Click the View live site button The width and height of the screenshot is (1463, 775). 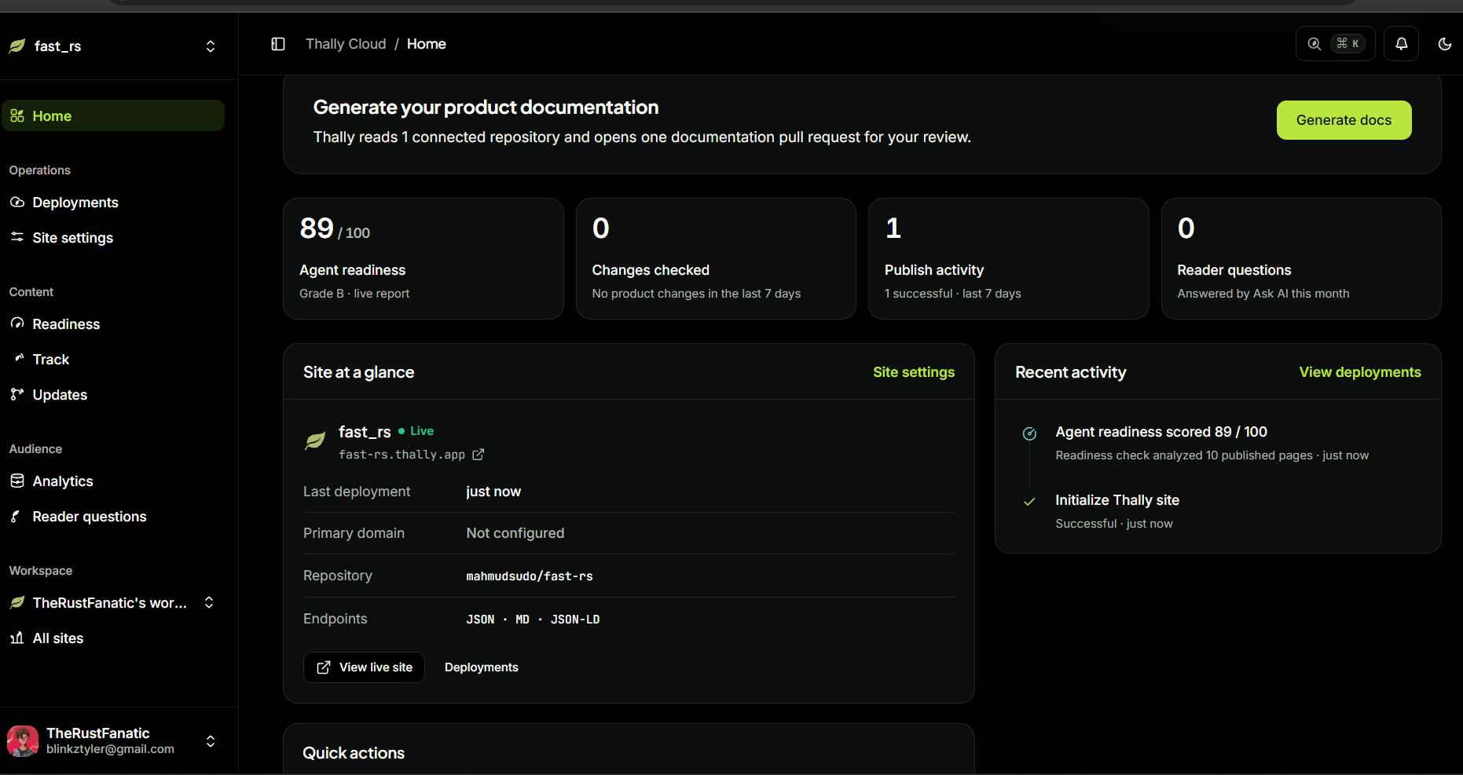364,667
